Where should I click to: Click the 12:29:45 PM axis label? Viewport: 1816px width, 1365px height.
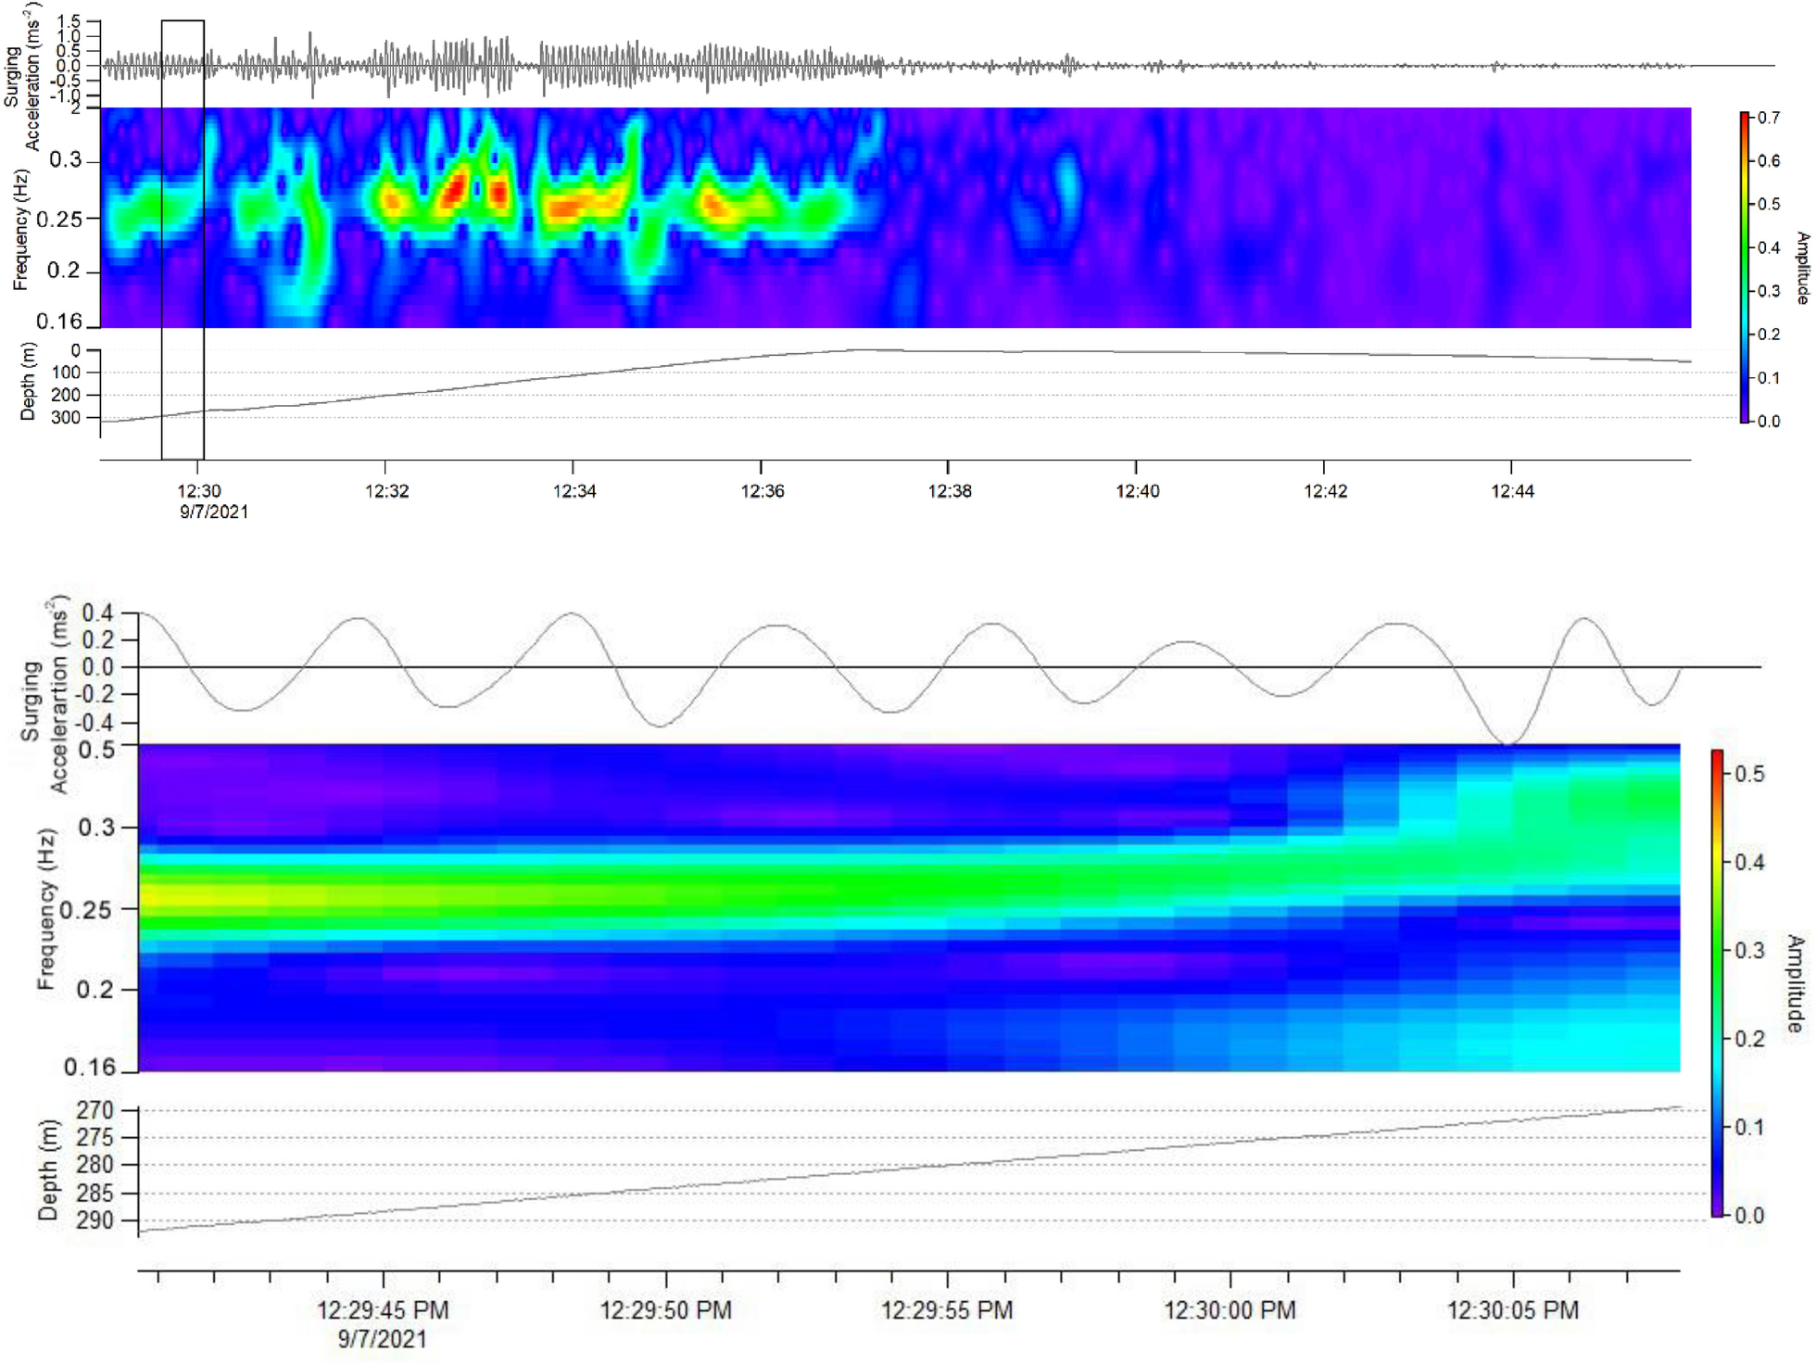pos(383,1310)
